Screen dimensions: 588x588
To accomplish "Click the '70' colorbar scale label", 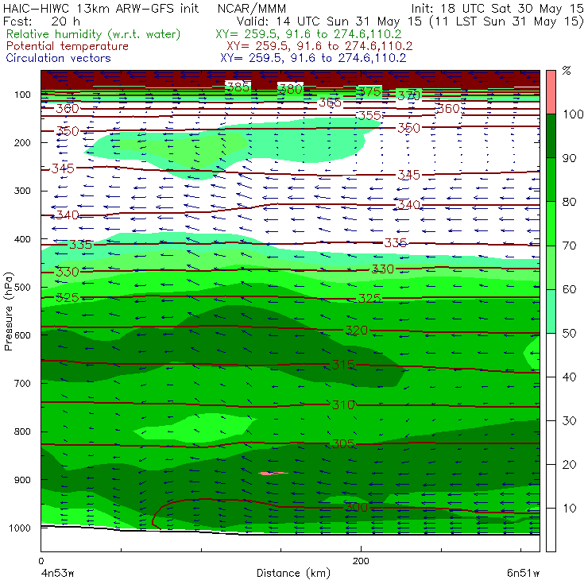I will [569, 246].
